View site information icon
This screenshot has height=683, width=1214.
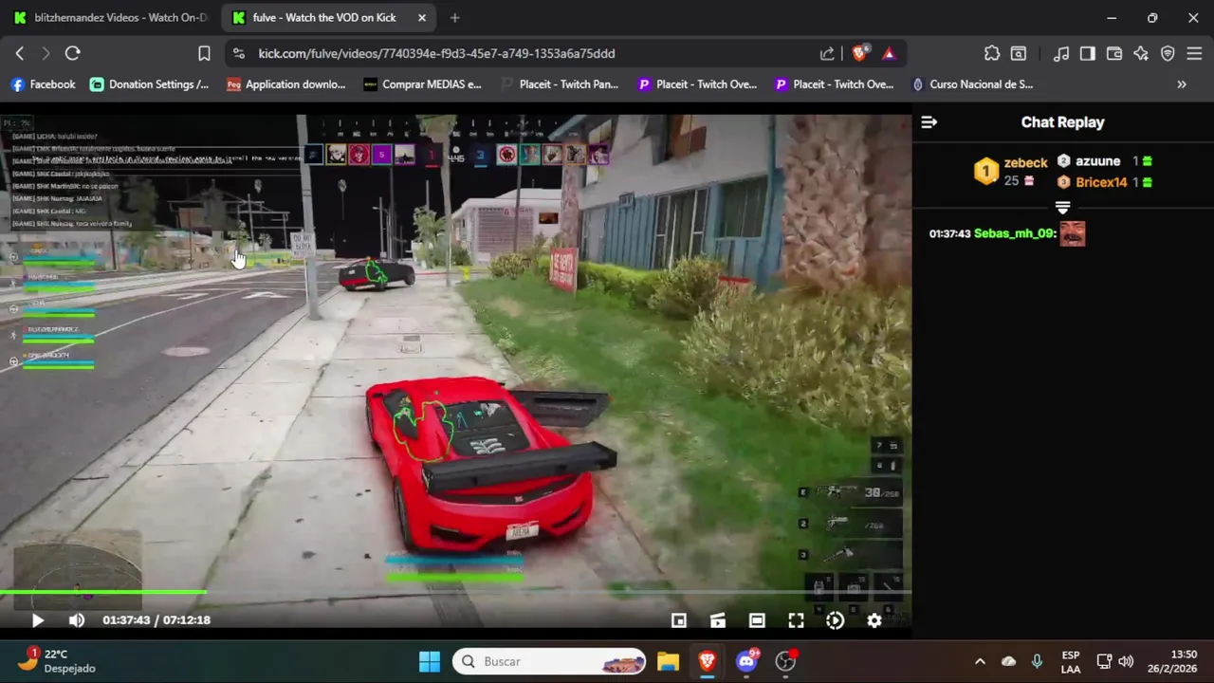[239, 54]
